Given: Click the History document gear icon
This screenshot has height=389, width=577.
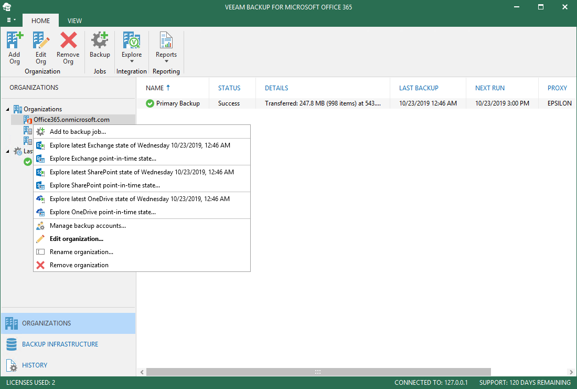Looking at the screenshot, I should pyautogui.click(x=12, y=365).
